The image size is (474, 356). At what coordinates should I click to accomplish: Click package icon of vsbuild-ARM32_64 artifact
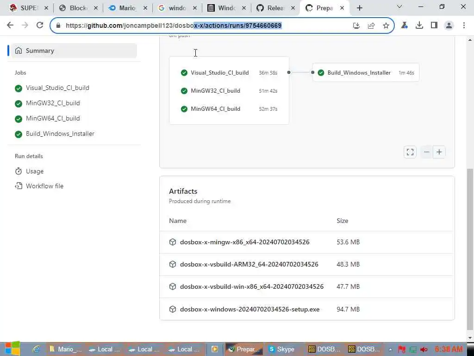pyautogui.click(x=173, y=264)
